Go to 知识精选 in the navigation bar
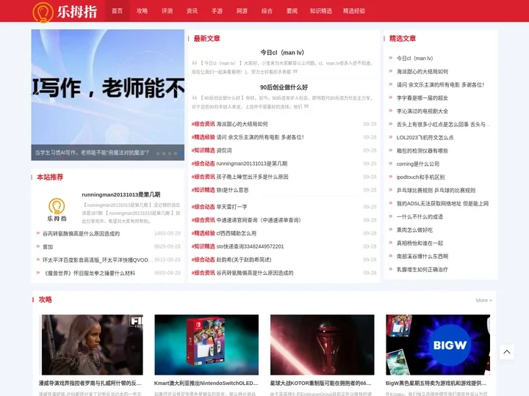The width and height of the screenshot is (529, 396). pos(321,11)
